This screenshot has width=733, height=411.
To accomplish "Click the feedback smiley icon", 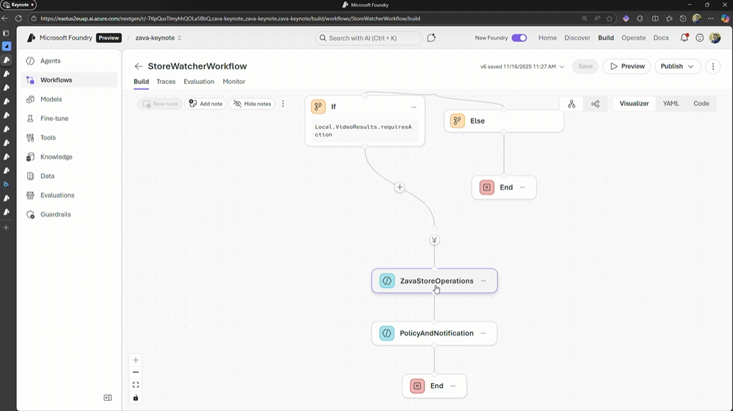I will [700, 38].
